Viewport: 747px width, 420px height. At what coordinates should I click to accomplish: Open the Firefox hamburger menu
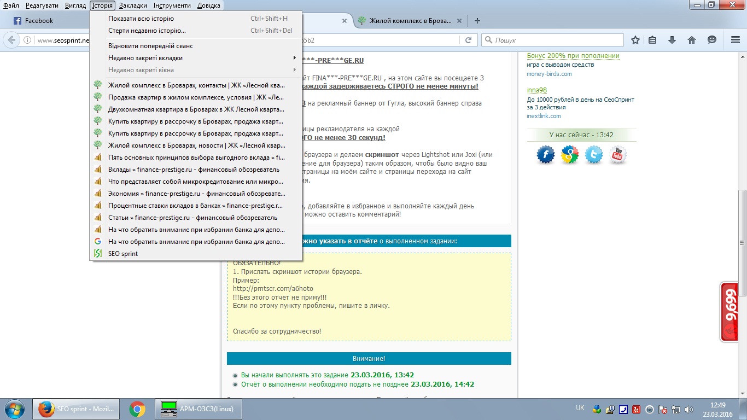pyautogui.click(x=735, y=40)
